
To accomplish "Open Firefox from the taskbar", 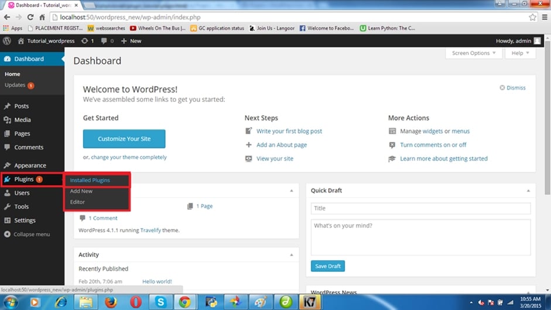I will [x=111, y=302].
